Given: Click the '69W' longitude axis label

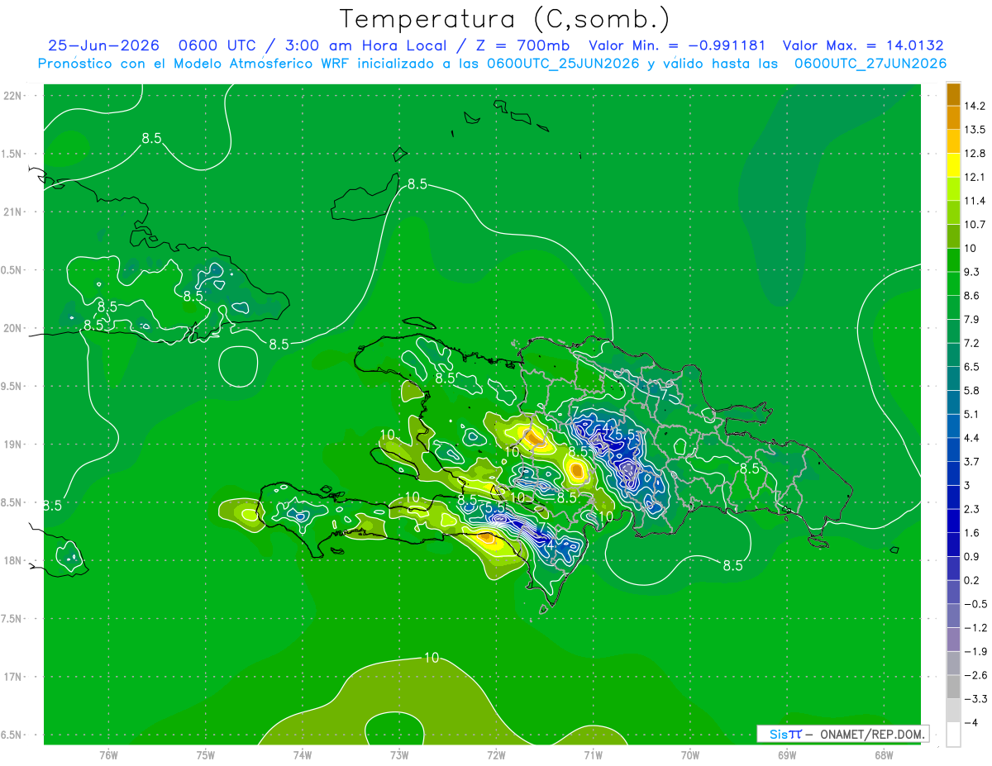Looking at the screenshot, I should point(787,755).
